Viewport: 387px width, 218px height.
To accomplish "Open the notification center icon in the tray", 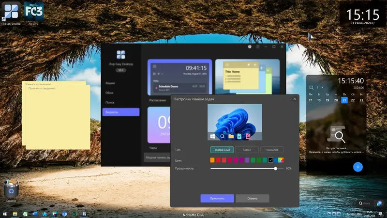I will click(381, 214).
